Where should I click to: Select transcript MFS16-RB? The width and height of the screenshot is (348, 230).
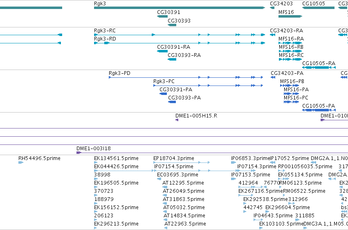pos(290,51)
